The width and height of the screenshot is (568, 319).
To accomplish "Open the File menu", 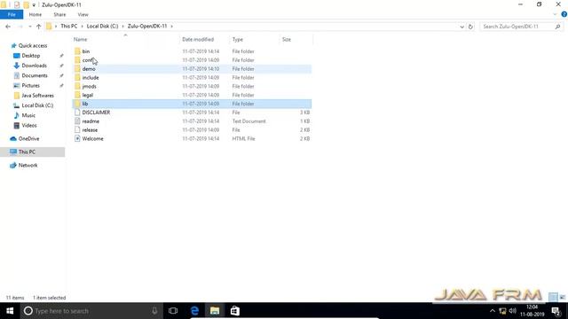I will pyautogui.click(x=12, y=14).
